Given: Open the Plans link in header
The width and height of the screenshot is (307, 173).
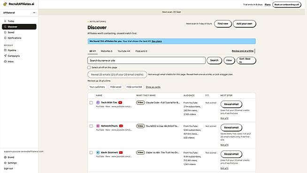Looking at the screenshot, I should [x=268, y=5].
